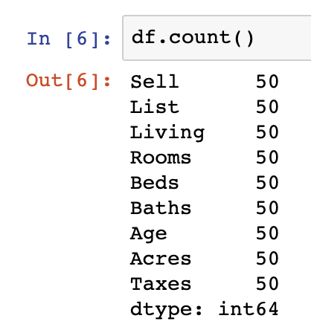Place cursor after the parentheses in df.count()

pos(254,38)
